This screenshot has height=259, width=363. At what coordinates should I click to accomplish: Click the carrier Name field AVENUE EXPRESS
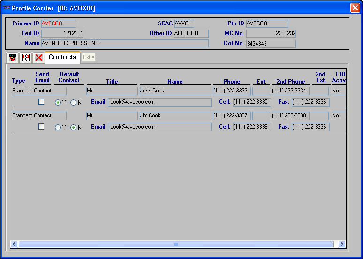(125, 43)
